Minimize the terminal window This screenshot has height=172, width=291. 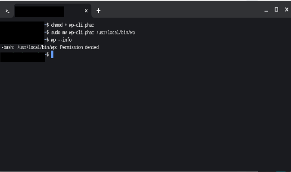click(266, 11)
